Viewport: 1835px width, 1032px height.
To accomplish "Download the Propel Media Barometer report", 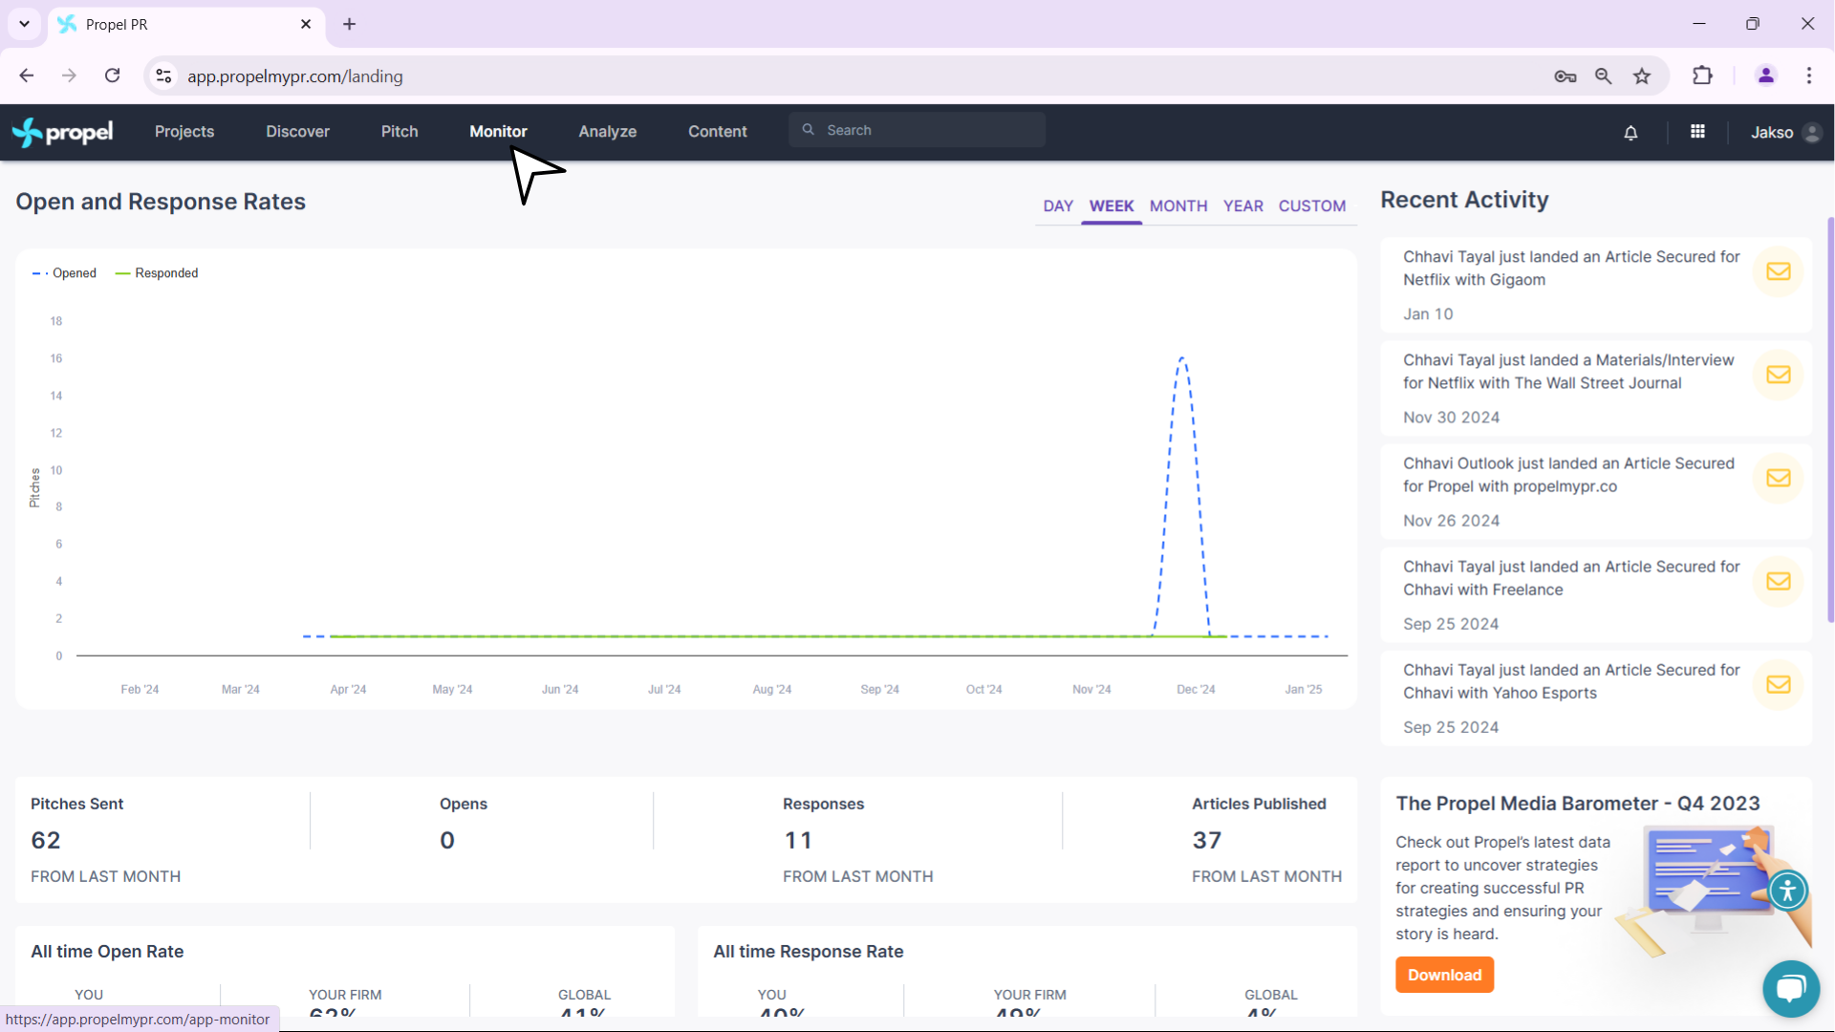I will [1444, 975].
